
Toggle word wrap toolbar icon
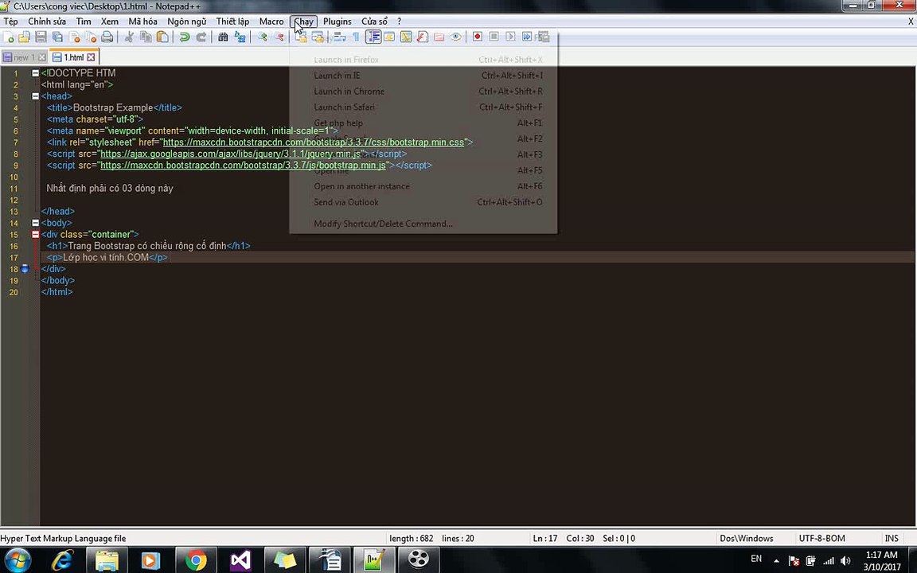pyautogui.click(x=340, y=37)
